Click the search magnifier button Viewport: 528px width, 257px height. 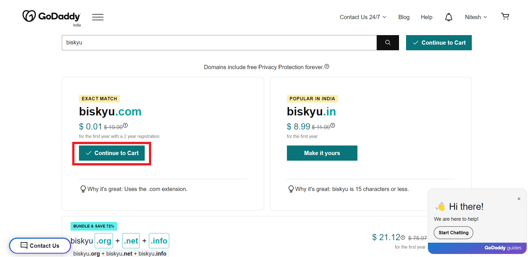388,43
